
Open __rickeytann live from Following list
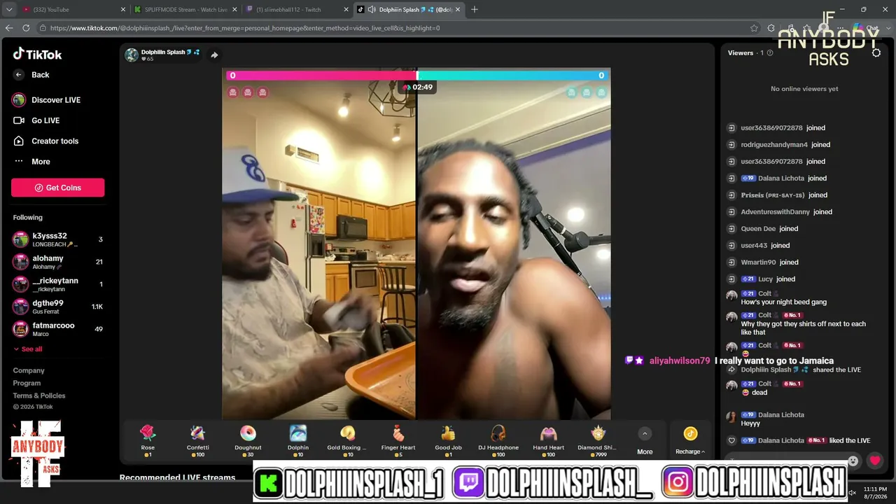click(58, 284)
